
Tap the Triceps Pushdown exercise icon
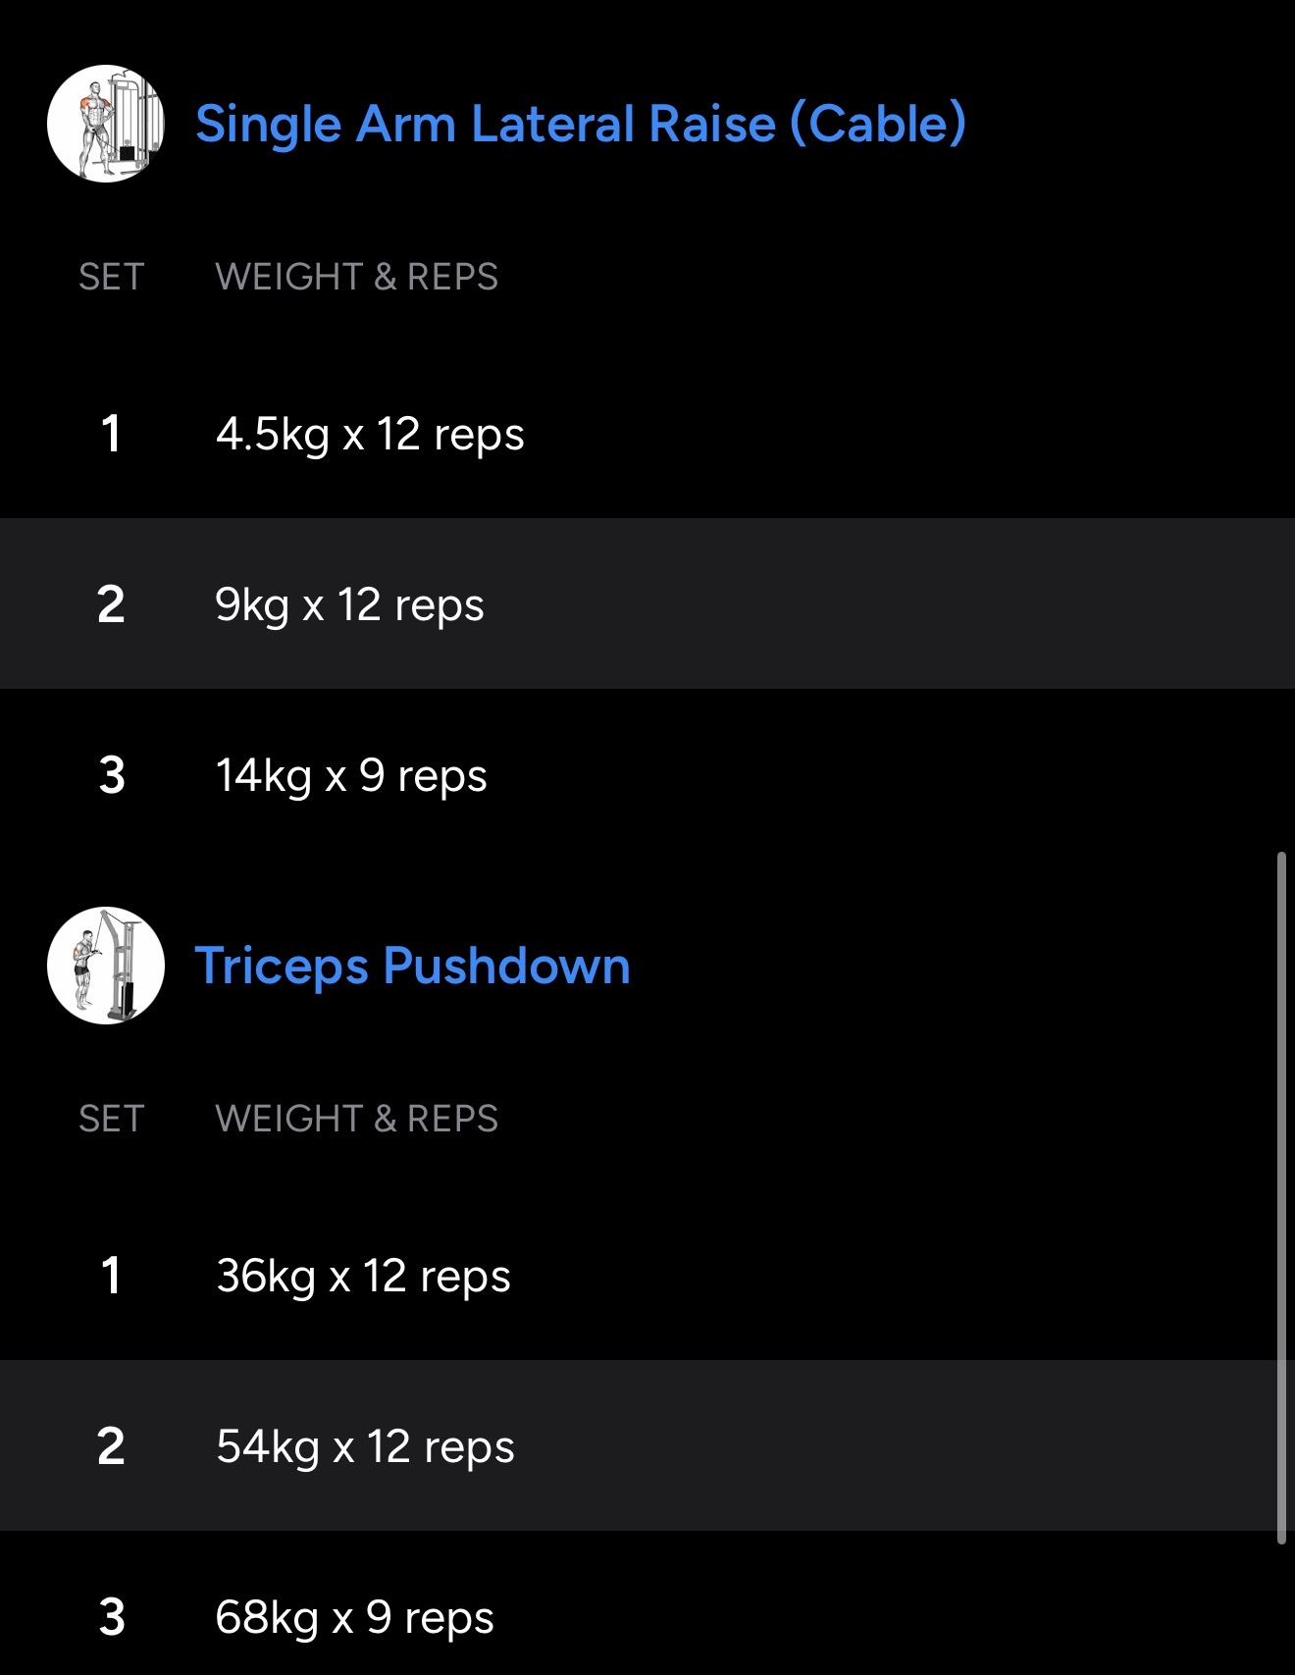click(x=106, y=966)
